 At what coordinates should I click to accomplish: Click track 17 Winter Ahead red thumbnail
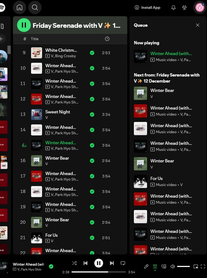pos(37,176)
